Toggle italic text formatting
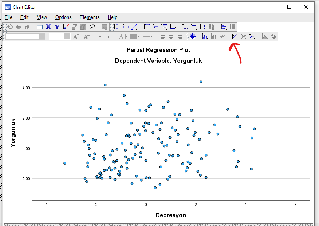 108,36
